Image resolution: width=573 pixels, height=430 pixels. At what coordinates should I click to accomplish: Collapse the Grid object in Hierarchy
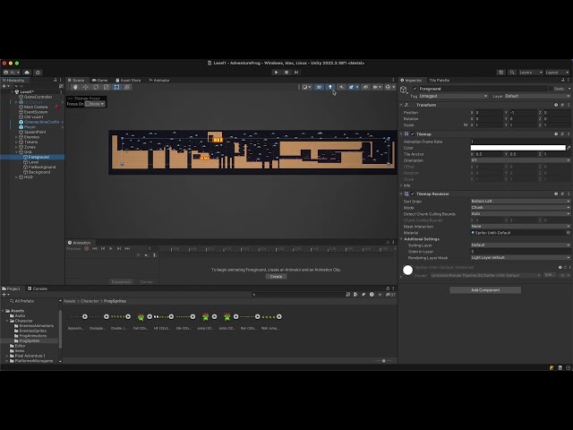point(16,152)
